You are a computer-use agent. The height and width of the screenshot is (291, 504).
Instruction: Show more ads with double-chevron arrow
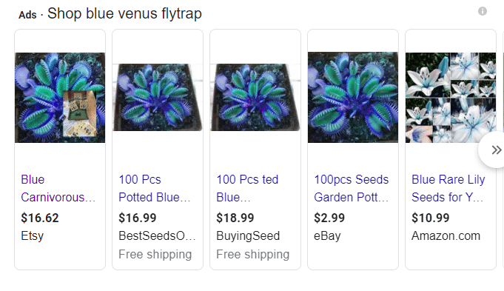point(495,150)
